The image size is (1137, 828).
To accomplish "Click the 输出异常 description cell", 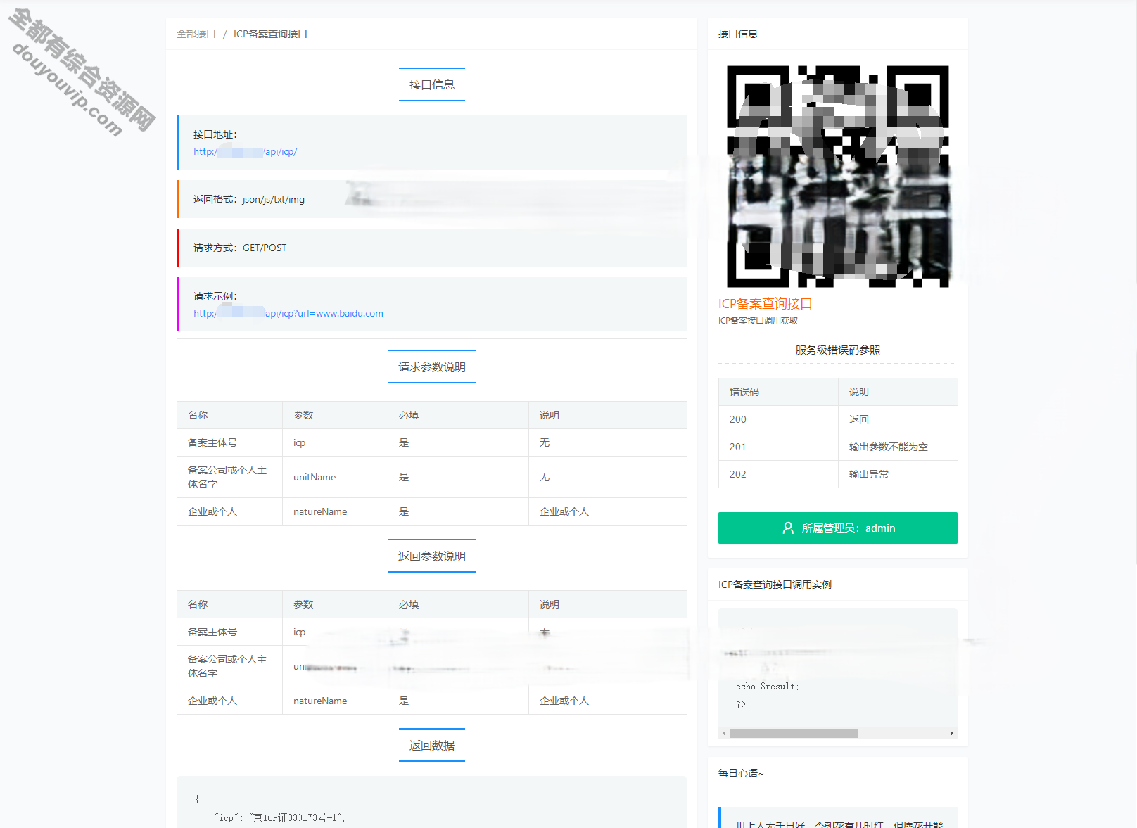I will [x=898, y=474].
